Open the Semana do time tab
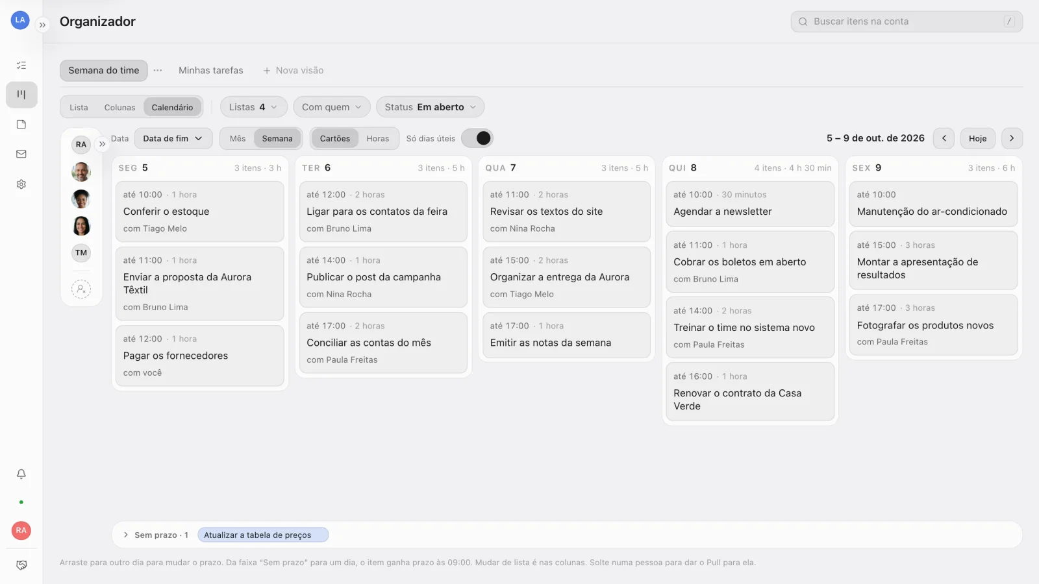This screenshot has height=584, width=1039. pos(104,70)
